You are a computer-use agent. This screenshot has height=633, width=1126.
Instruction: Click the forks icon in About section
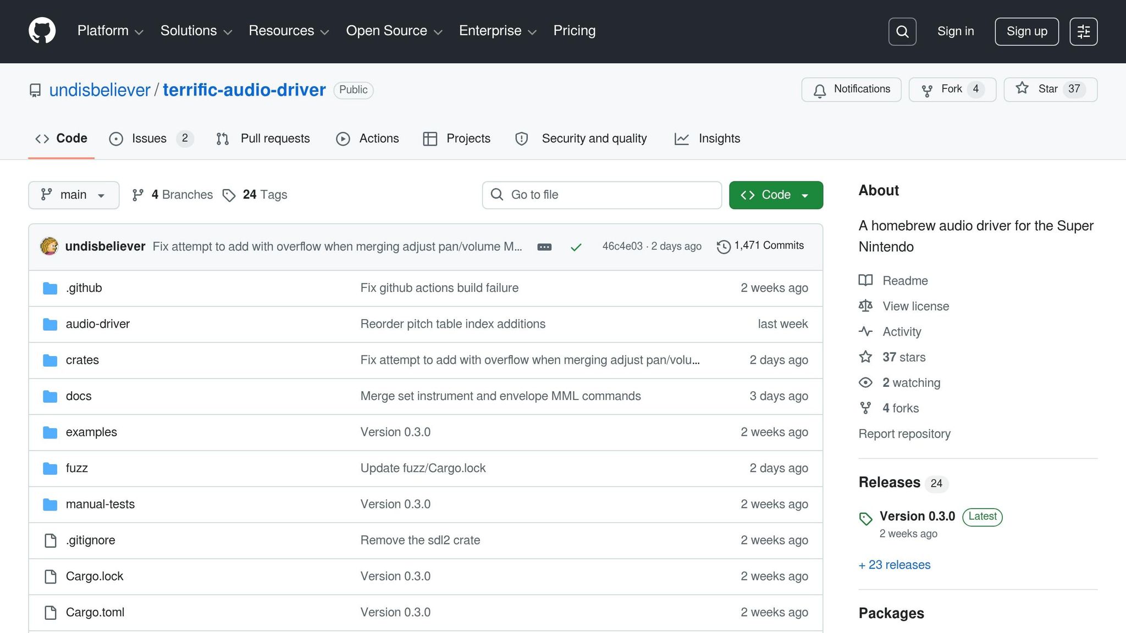(865, 408)
